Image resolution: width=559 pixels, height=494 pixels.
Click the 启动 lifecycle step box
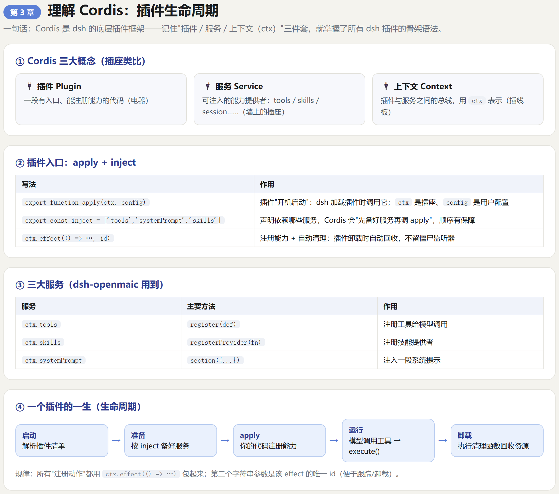click(x=62, y=440)
